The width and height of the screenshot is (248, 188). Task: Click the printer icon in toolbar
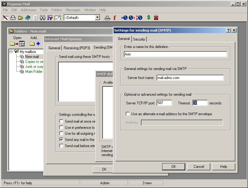107,18
